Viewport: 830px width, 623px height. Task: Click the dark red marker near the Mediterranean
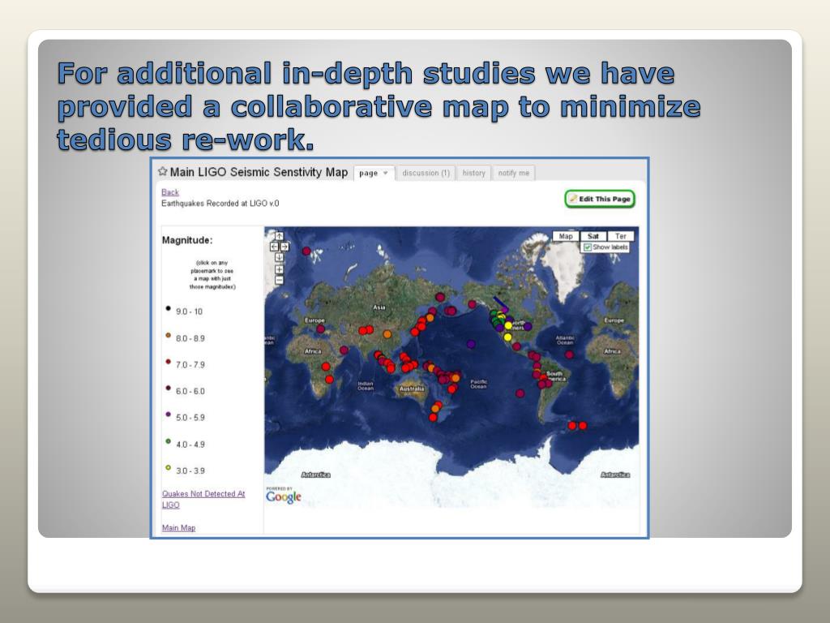pyautogui.click(x=321, y=329)
